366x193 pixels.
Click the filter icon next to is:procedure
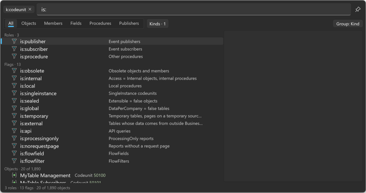click(14, 56)
